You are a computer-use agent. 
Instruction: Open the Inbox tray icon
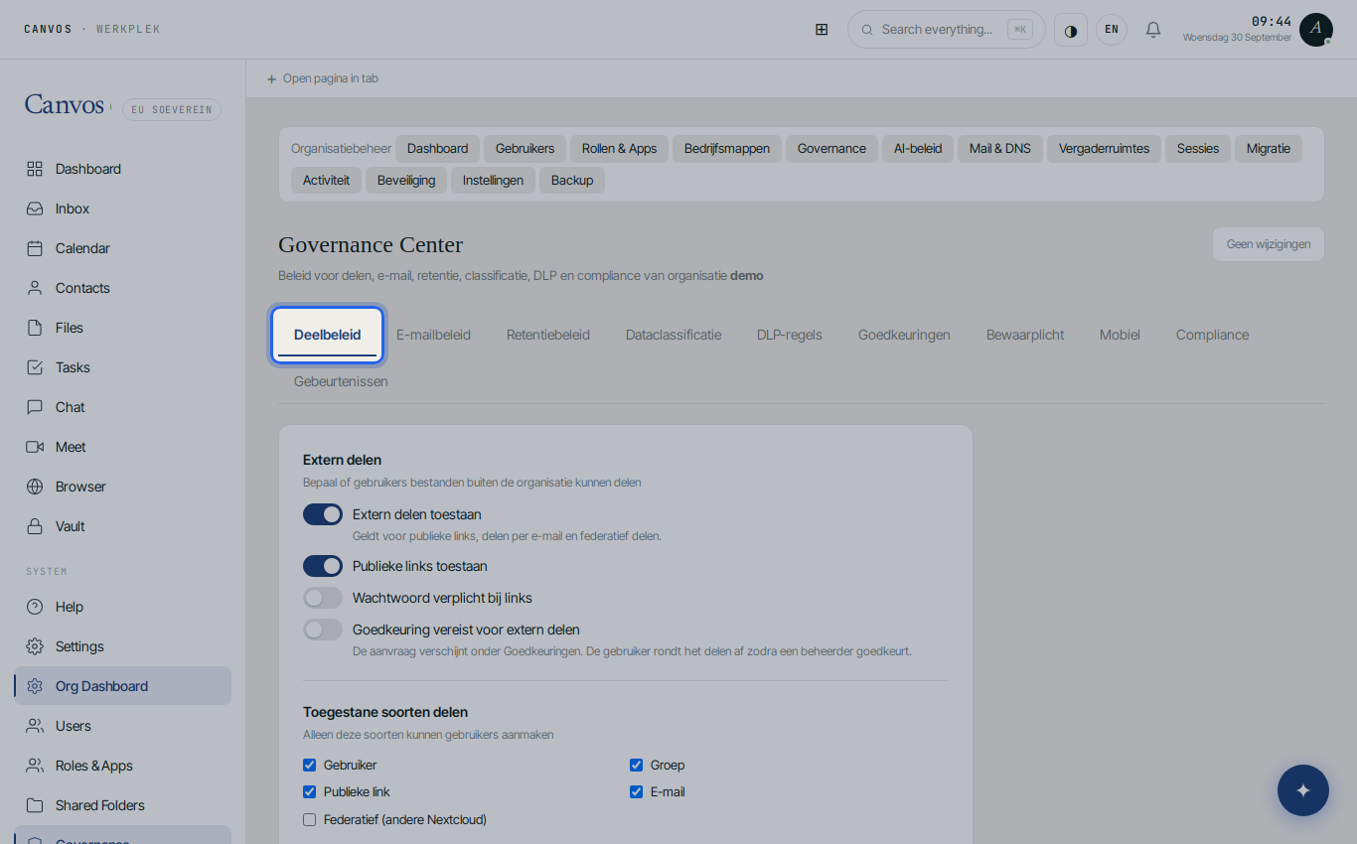35,209
